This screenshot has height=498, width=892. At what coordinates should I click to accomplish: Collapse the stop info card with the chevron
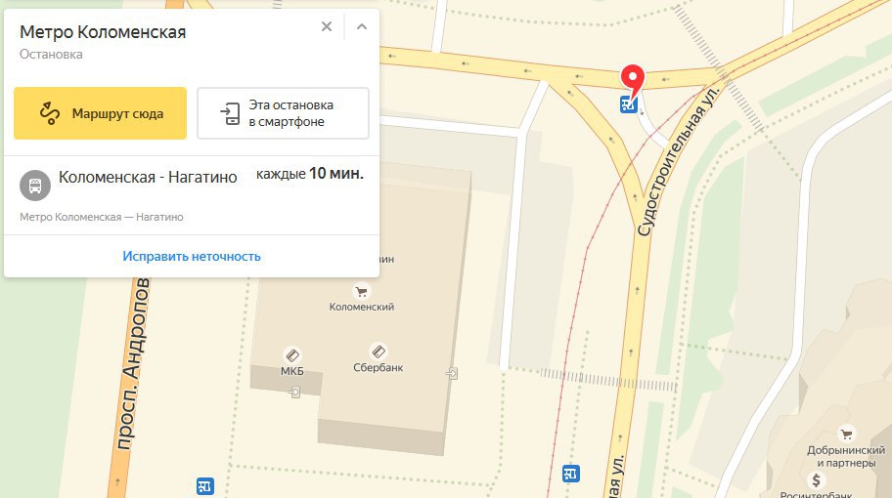pos(362,26)
